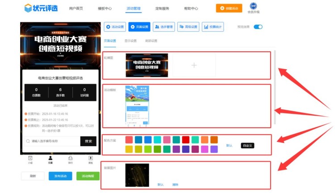
Task: Open 选手管理 from the toolbar
Action: pyautogui.click(x=164, y=27)
